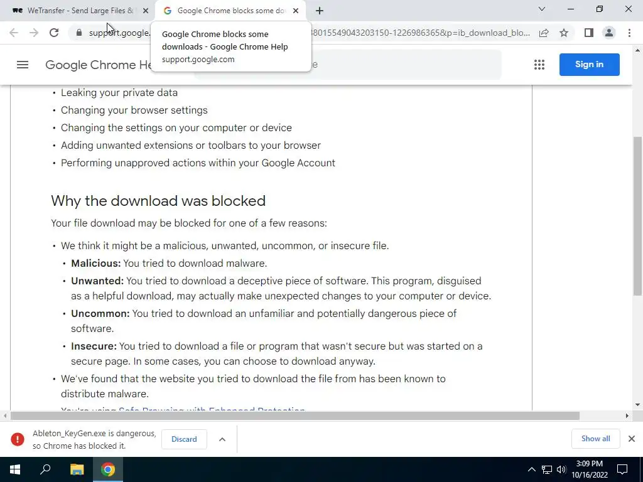Click 'Performing unapproved actions' bullet text
643x482 pixels.
pyautogui.click(x=198, y=163)
